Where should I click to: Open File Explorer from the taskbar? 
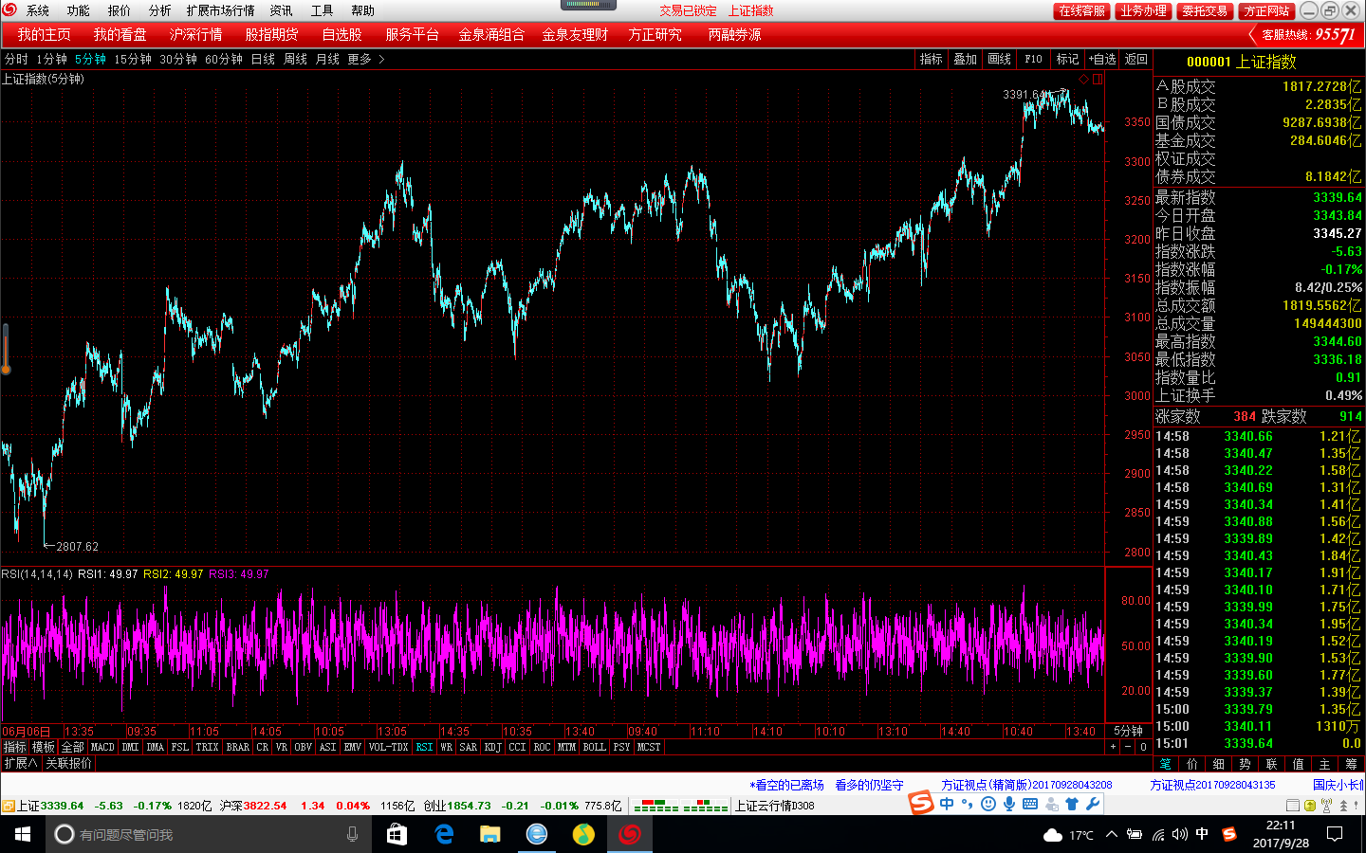pyautogui.click(x=489, y=834)
